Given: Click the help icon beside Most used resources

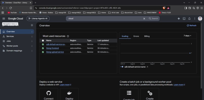Looking at the screenshot, I should tap(68, 36).
